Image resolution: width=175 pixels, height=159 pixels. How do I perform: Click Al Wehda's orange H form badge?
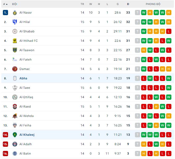coord(169,116)
